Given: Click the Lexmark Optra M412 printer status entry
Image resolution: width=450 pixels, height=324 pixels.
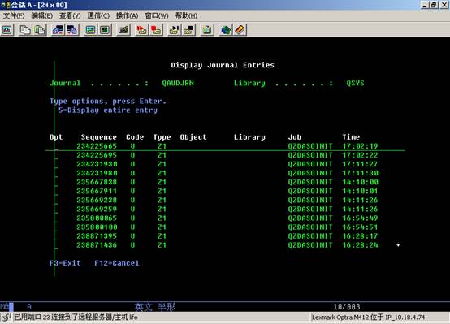Looking at the screenshot, I should [368, 318].
